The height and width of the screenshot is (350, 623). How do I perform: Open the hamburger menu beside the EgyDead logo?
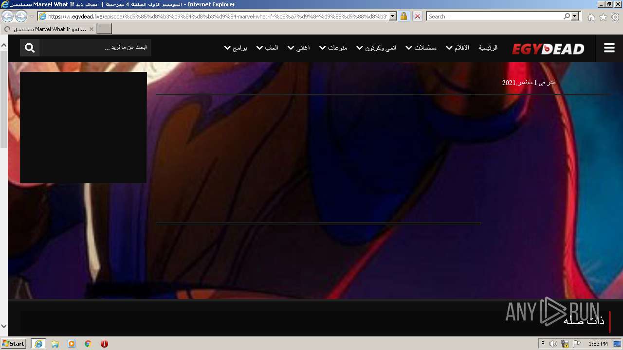(x=609, y=48)
